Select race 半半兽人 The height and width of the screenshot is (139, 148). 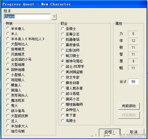(15, 29)
